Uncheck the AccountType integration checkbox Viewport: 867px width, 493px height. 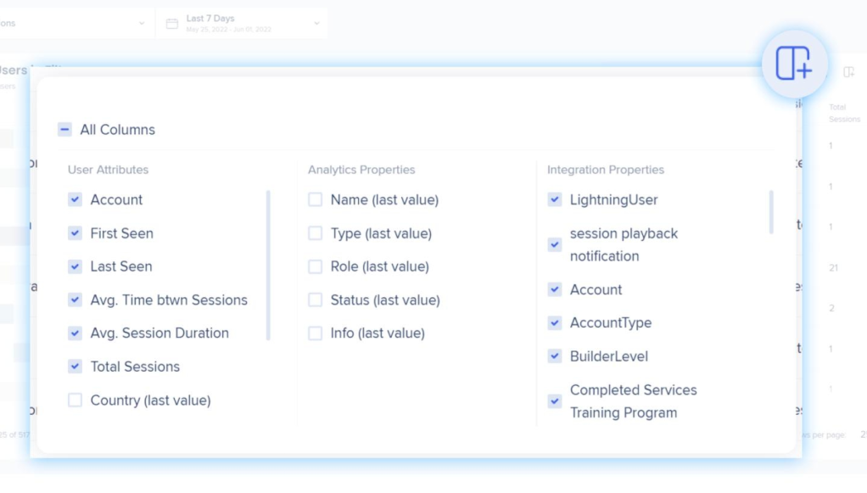coord(555,323)
